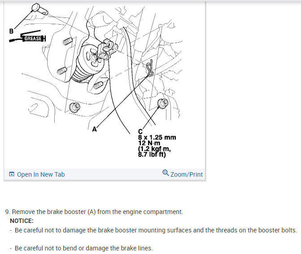Click label letter C in the diagram

pos(140,131)
